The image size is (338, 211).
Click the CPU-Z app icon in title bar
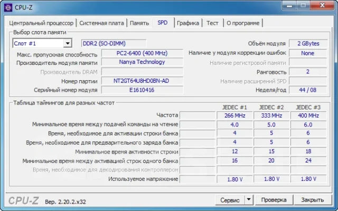tap(8, 7)
